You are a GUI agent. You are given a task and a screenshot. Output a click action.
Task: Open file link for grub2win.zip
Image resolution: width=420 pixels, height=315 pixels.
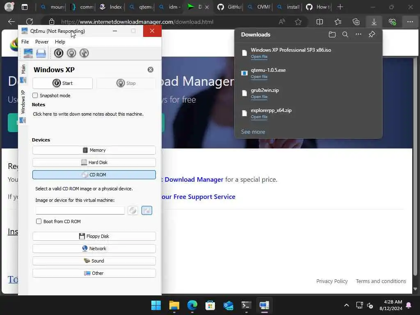pos(259,97)
